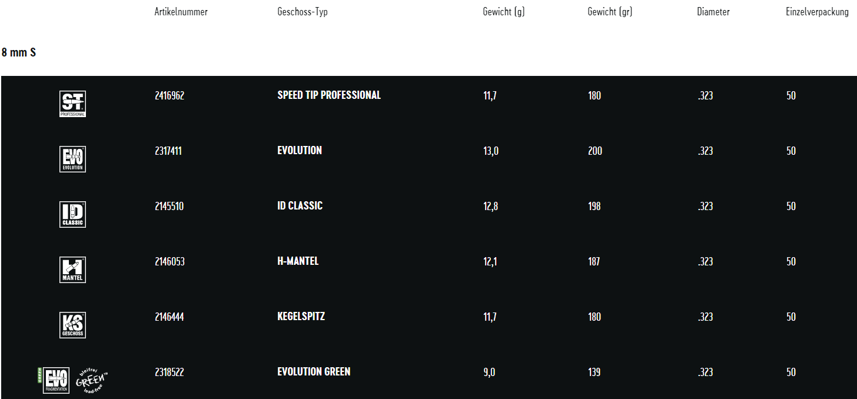
Task: Click the EVO Evolution bullet icon
Action: 72,159
